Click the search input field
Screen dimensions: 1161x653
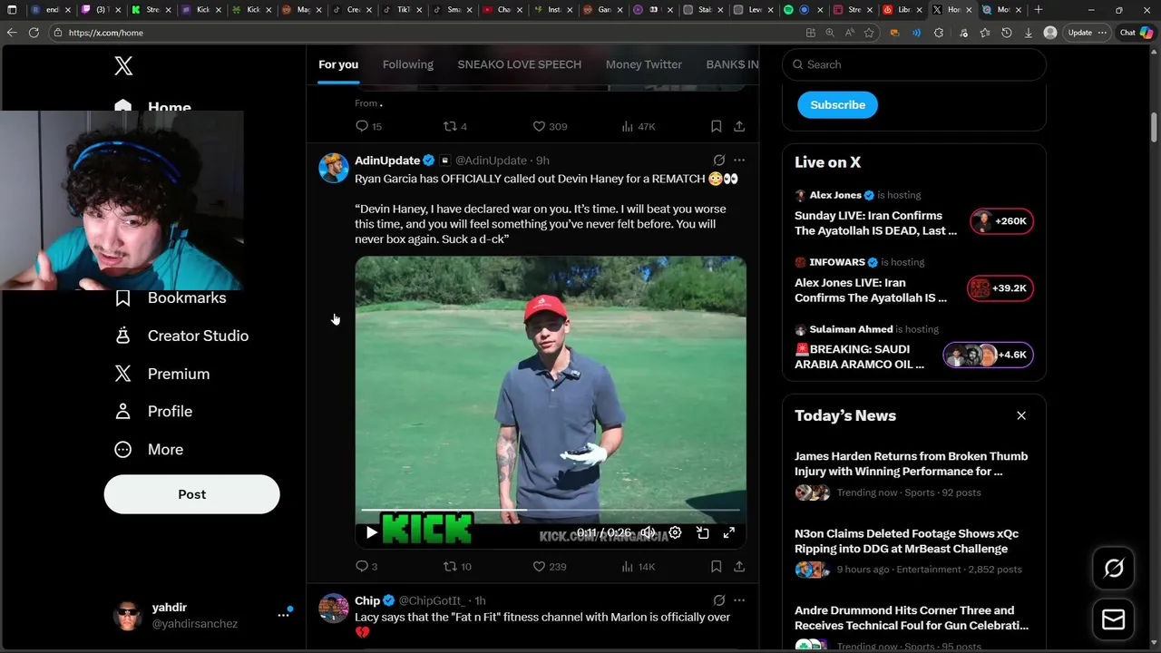click(x=914, y=64)
